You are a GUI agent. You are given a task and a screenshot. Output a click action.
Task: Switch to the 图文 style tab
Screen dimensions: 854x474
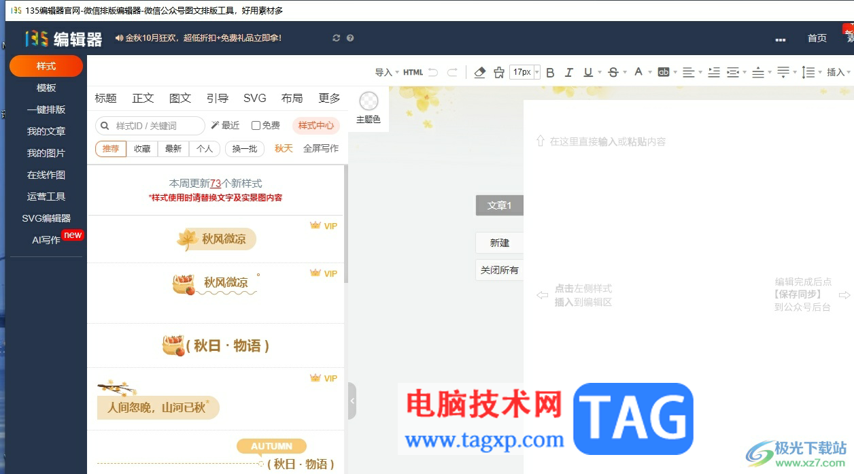[180, 98]
